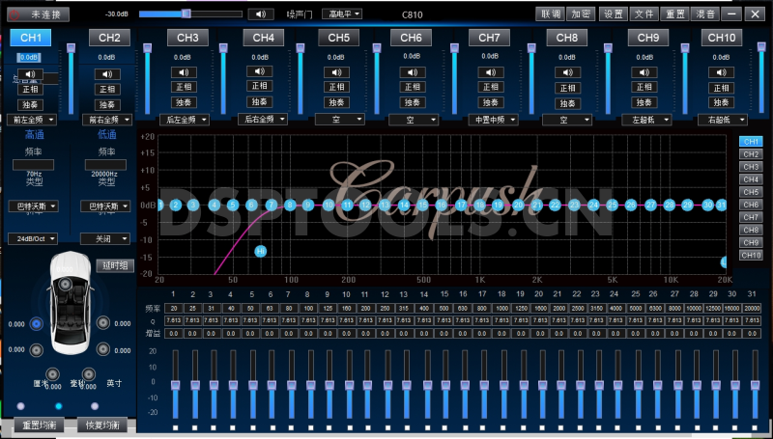Click the master volume slider handle
This screenshot has width=773, height=439.
(186, 14)
